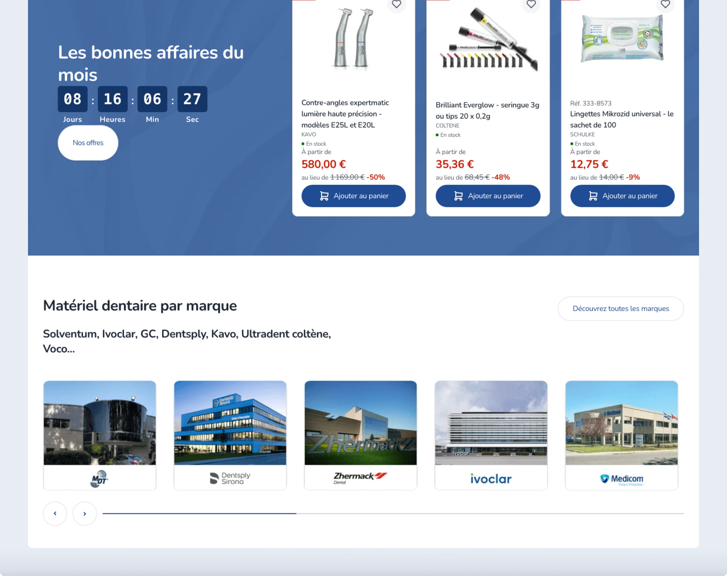View the Brilliant Everglow syringes image
The image size is (727, 576).
[488, 39]
